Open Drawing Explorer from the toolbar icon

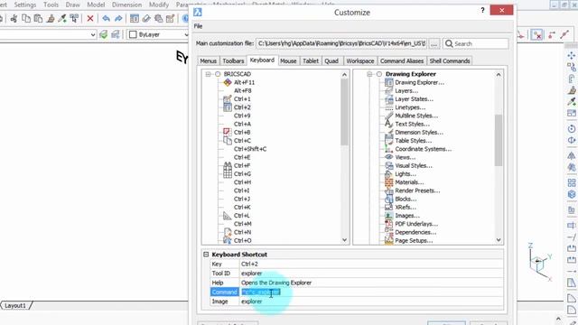pyautogui.click(x=135, y=18)
